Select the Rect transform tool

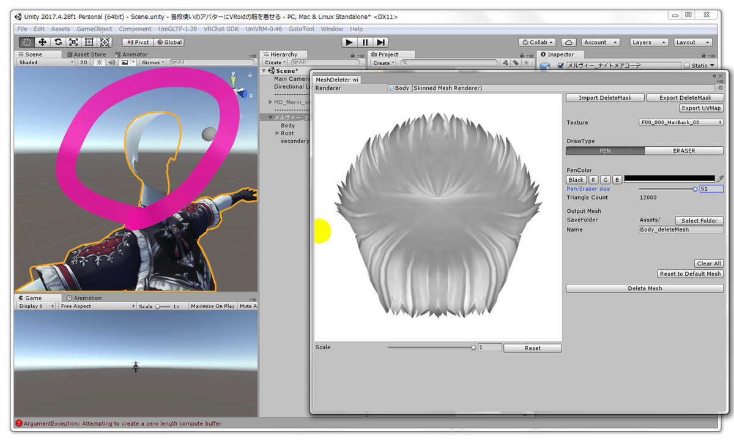coord(89,42)
